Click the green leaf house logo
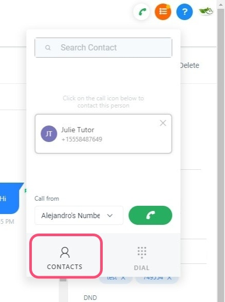This screenshot has width=225, height=302. [x=206, y=11]
